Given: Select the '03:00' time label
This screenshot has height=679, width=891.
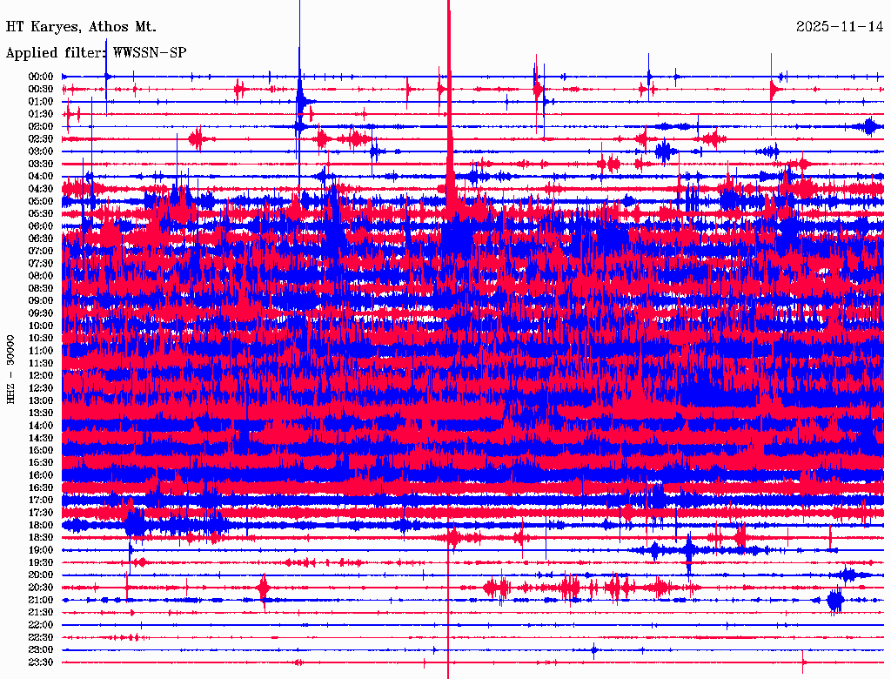Looking at the screenshot, I should (41, 151).
